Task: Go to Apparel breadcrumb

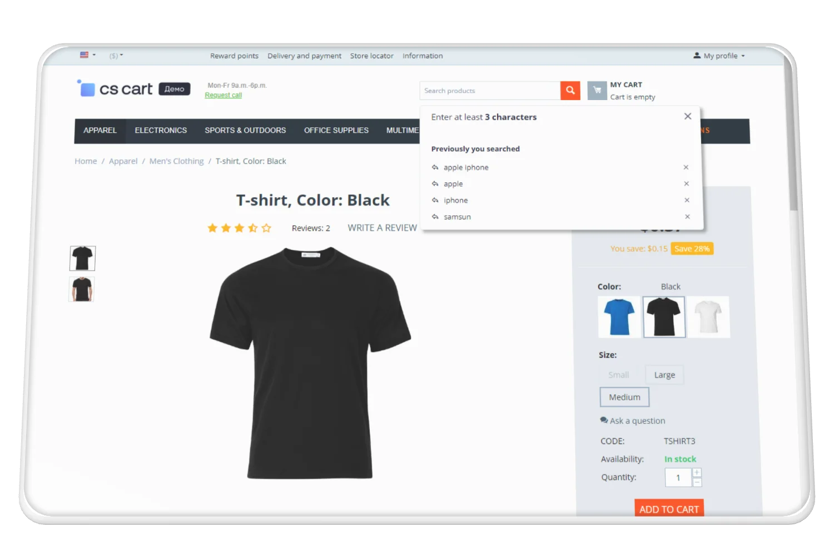Action: 123,161
